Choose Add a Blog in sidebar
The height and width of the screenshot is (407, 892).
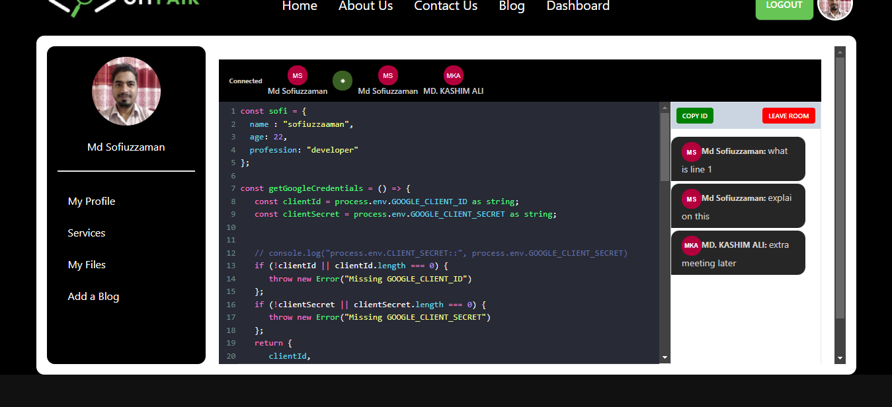click(93, 297)
